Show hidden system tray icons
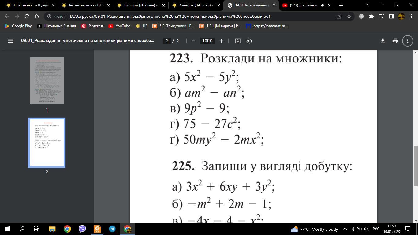418x235 pixels. tap(345, 229)
